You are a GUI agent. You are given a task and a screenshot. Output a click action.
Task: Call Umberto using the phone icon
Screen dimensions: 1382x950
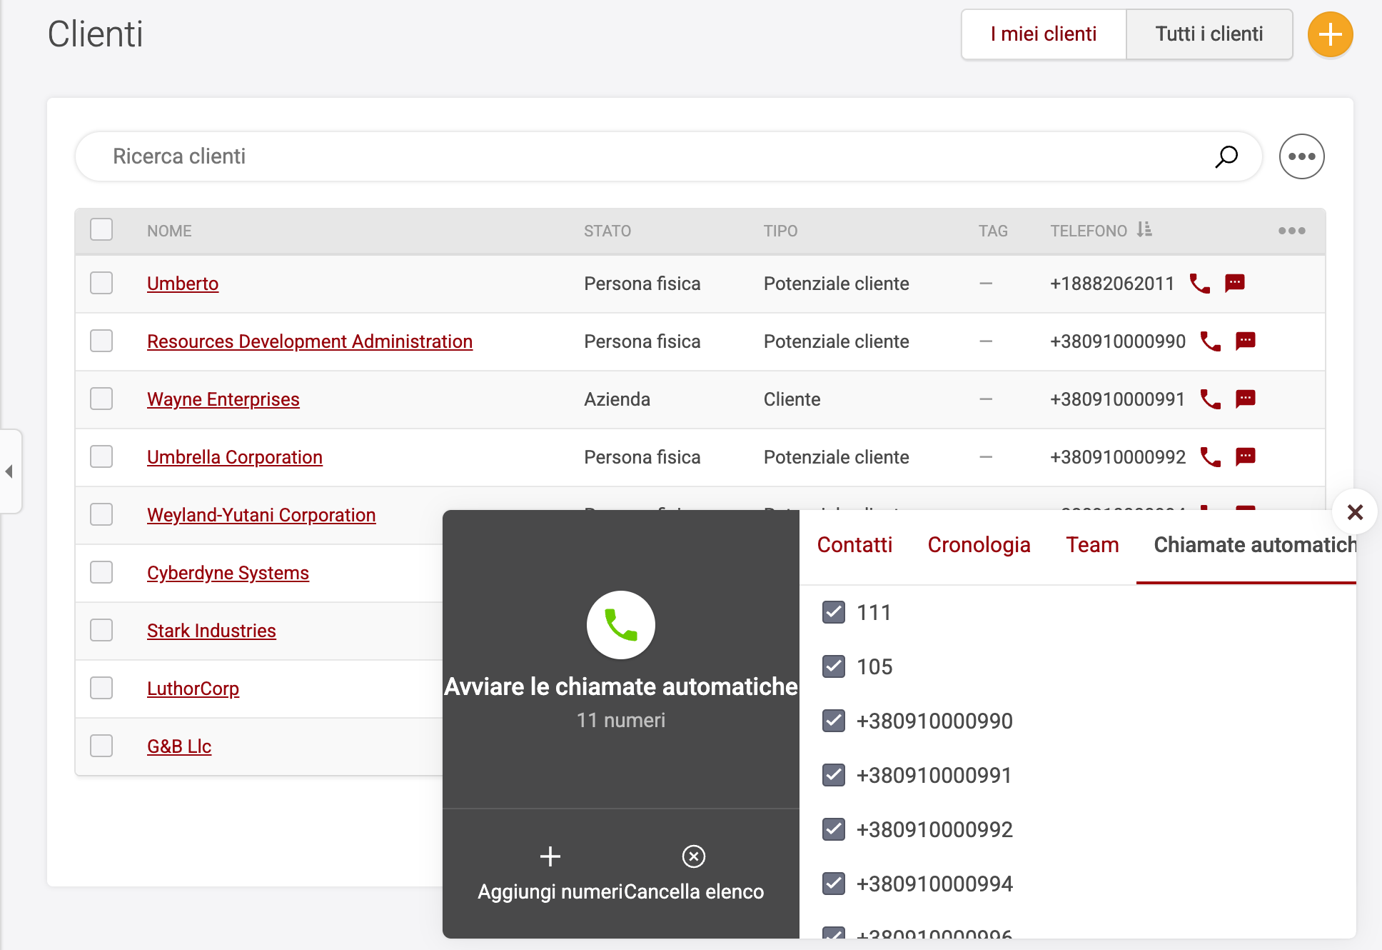pyautogui.click(x=1199, y=284)
